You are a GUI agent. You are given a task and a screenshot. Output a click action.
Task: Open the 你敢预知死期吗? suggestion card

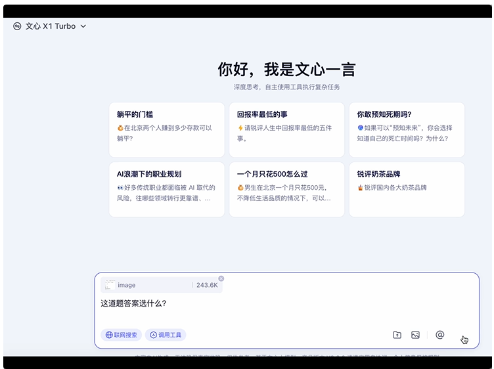(x=407, y=129)
